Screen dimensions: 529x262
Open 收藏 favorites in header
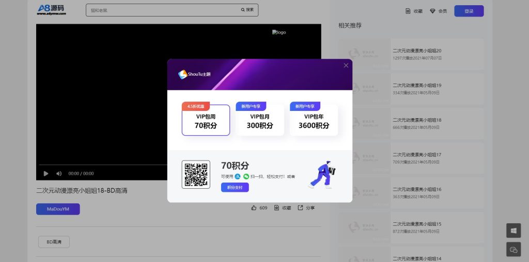click(x=414, y=11)
